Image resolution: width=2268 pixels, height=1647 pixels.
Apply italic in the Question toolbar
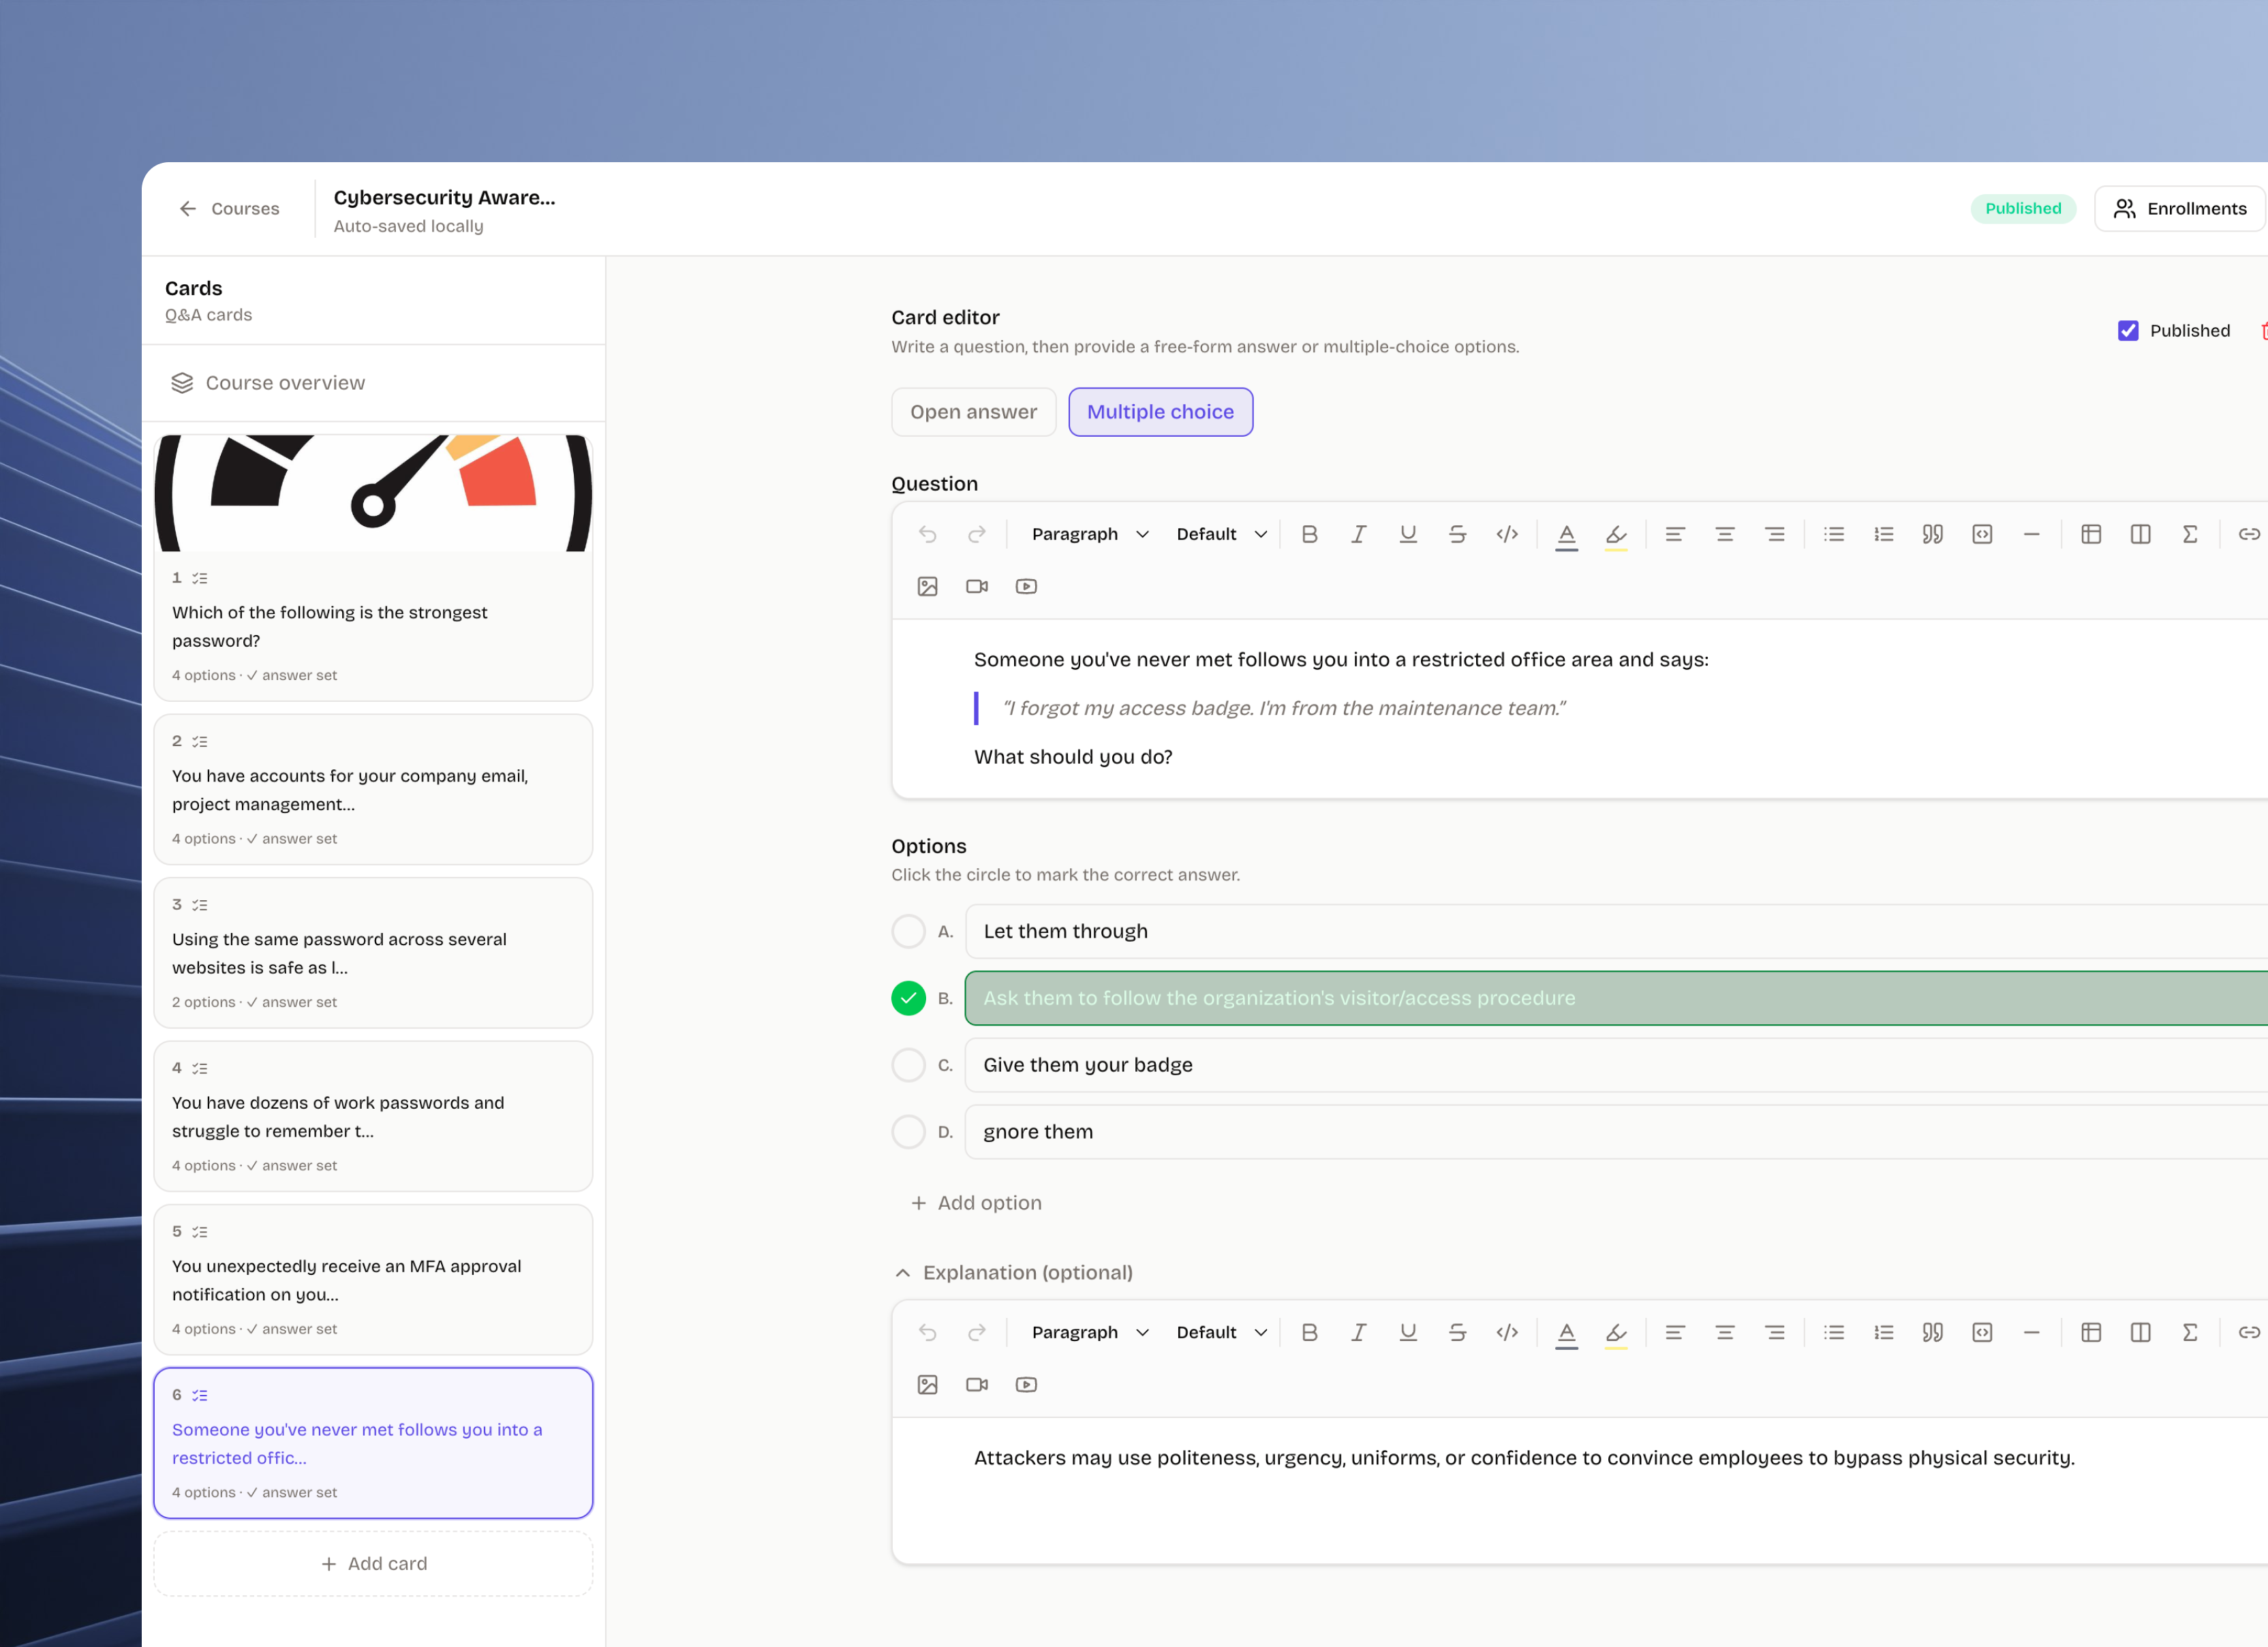1358,534
